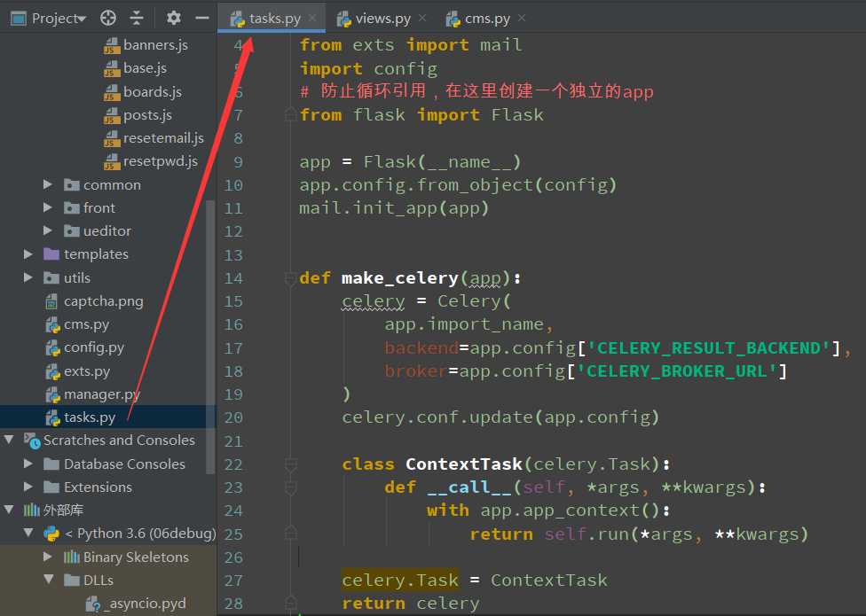The height and width of the screenshot is (616, 866).
Task: Close the tasks.py tab
Action: point(312,19)
